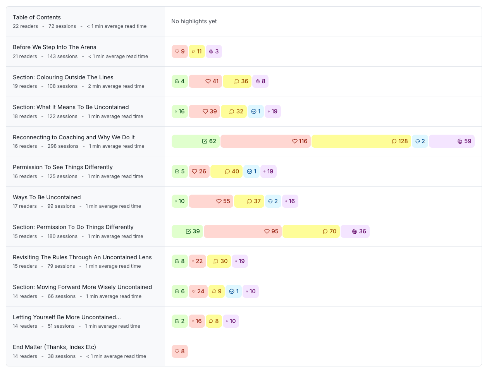
Task: Select the purple spiral badge showing 3
Action: (214, 51)
